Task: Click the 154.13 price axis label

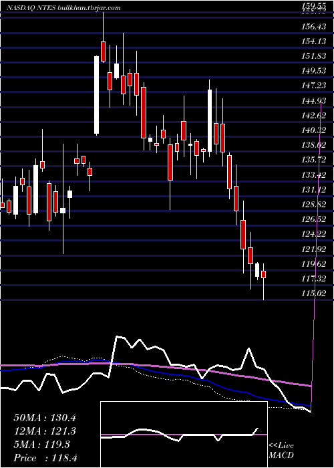Action: pos(314,41)
